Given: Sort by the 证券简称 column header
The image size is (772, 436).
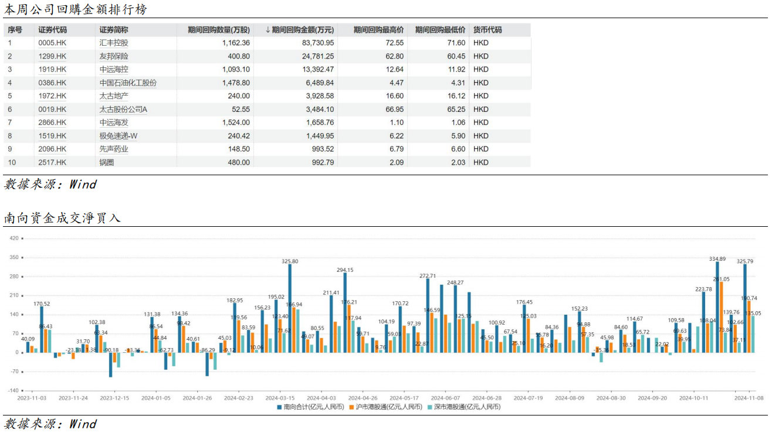Looking at the screenshot, I should tap(114, 30).
